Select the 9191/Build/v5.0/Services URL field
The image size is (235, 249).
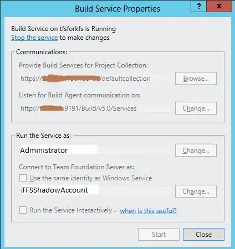(95, 108)
